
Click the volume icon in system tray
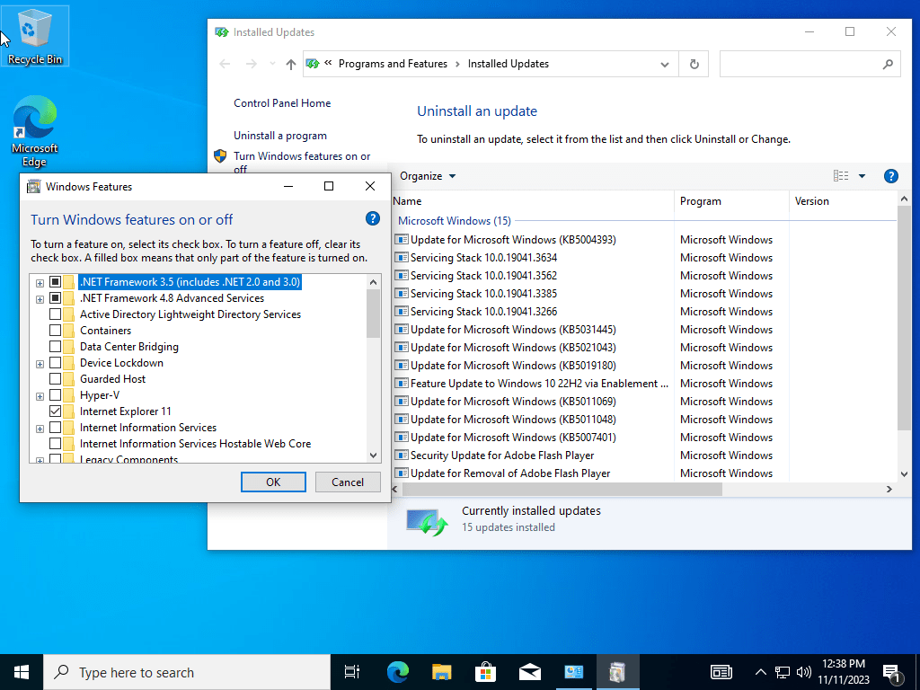tap(804, 672)
